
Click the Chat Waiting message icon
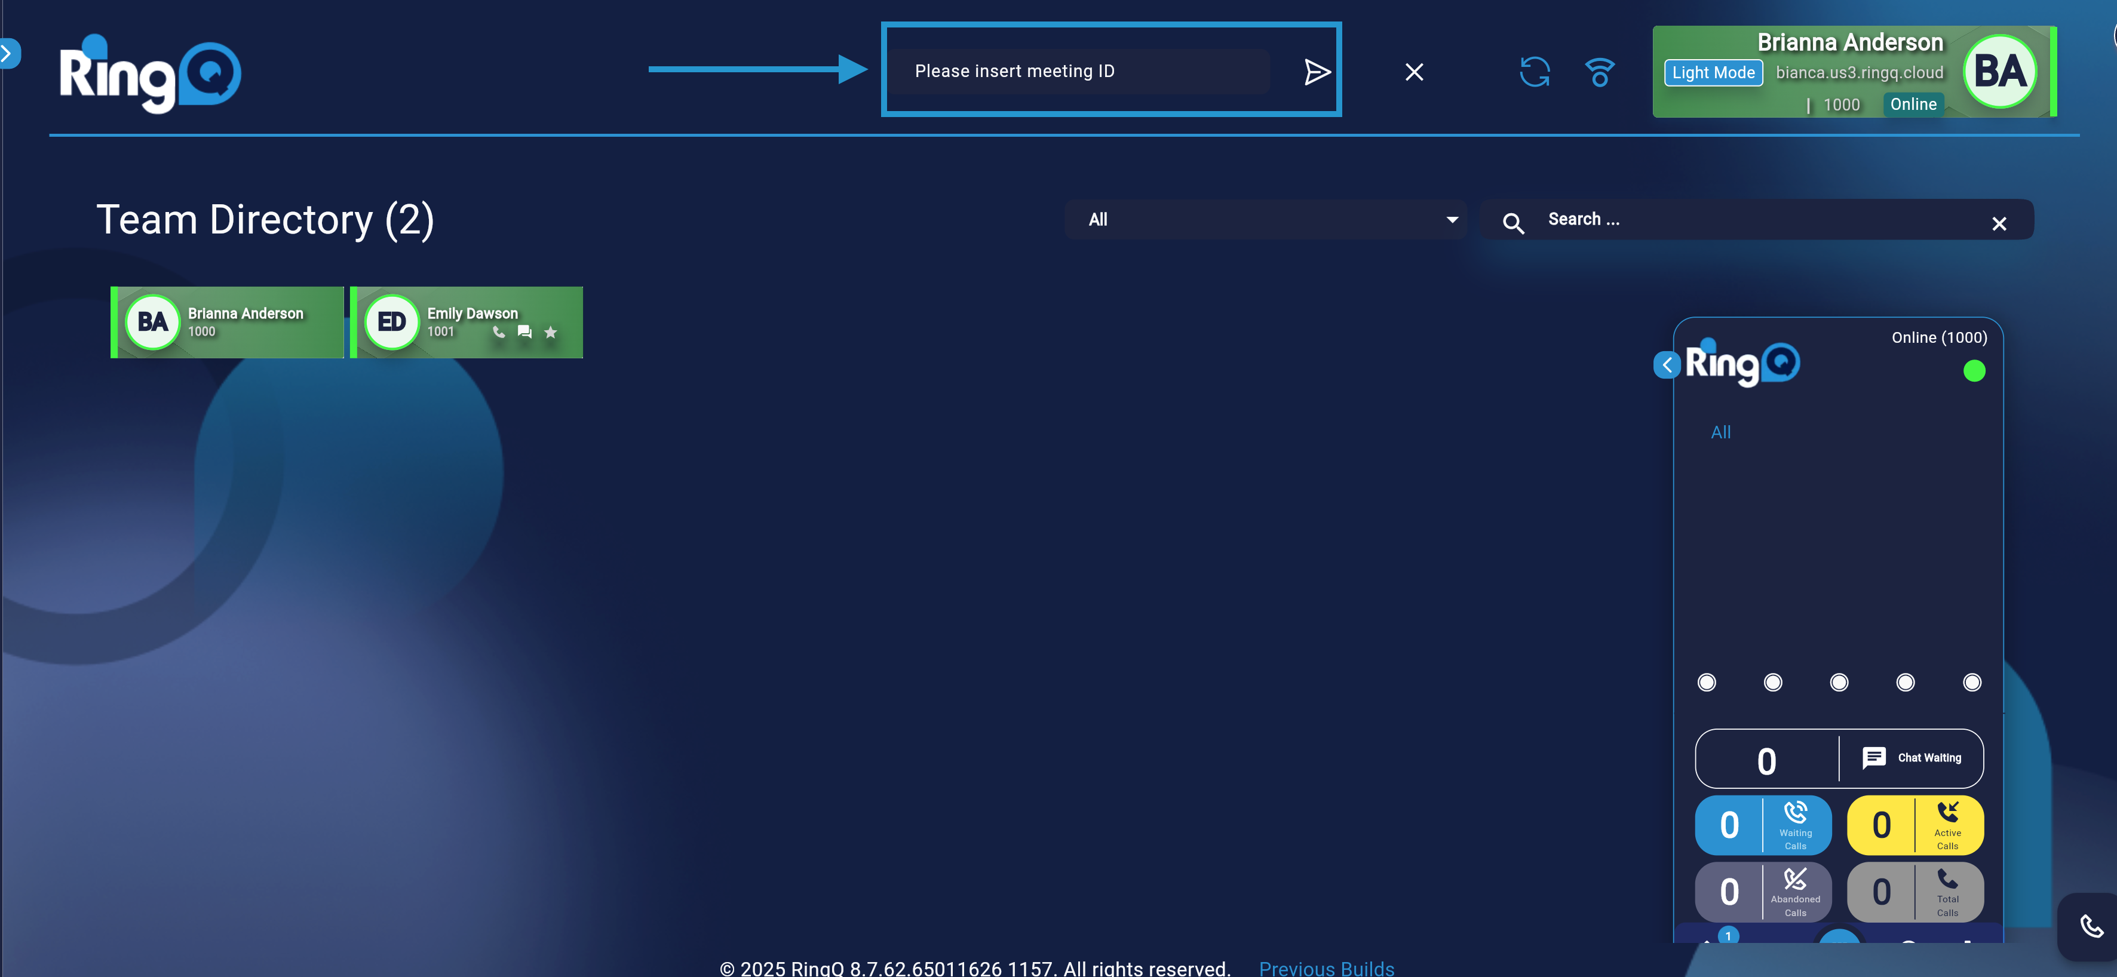pyautogui.click(x=1874, y=757)
